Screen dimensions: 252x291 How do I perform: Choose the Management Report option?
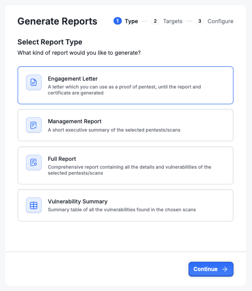(126, 125)
